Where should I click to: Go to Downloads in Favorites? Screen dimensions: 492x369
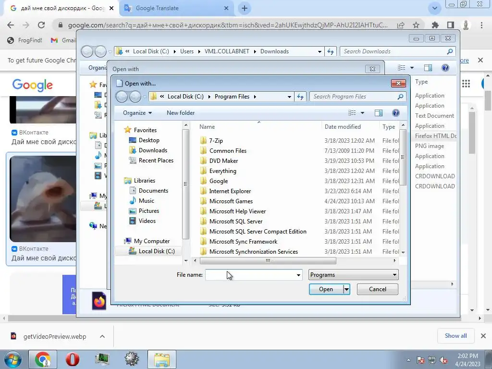pos(152,150)
